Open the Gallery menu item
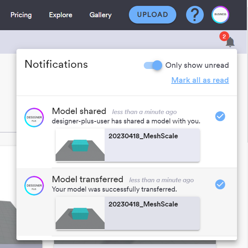 click(100, 15)
